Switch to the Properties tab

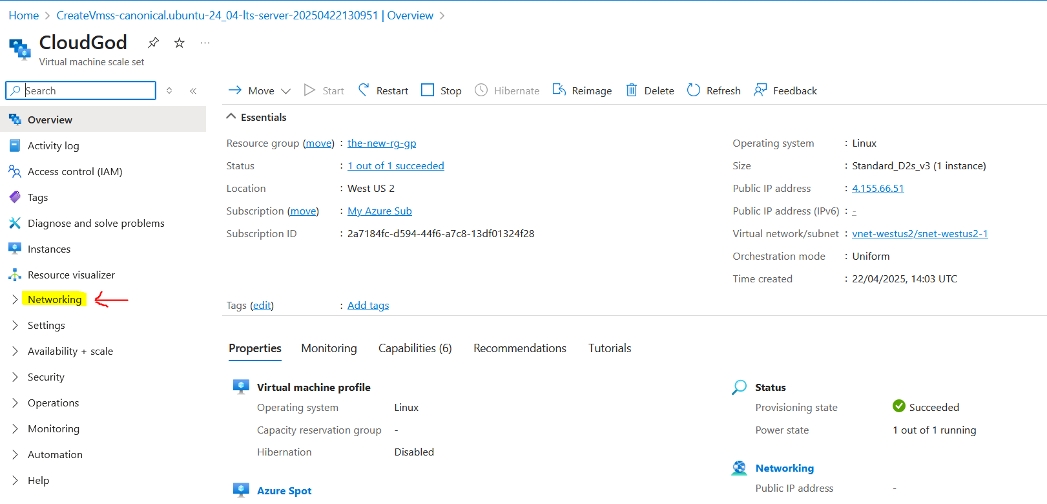point(255,348)
